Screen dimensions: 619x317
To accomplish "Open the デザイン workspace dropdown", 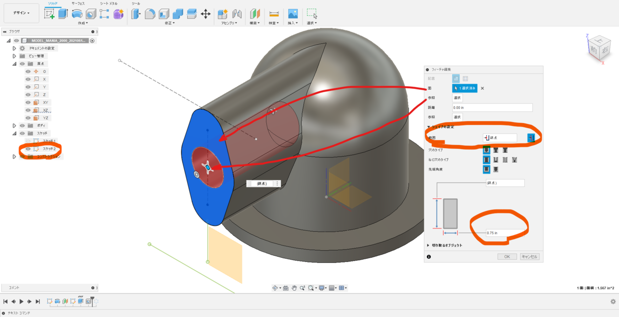I will 21,13.
